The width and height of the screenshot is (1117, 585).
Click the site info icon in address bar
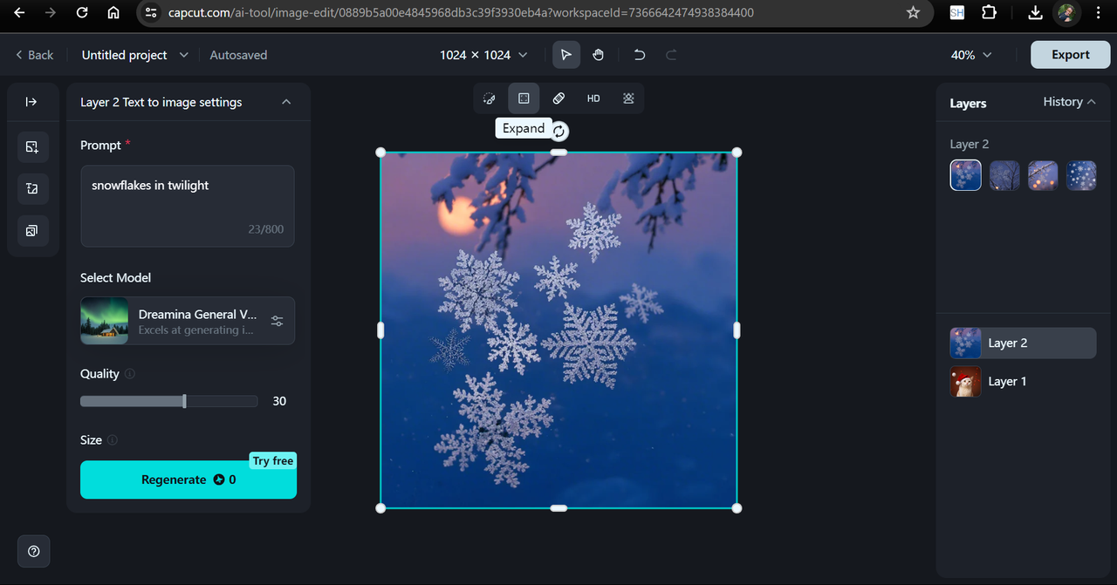coord(151,13)
